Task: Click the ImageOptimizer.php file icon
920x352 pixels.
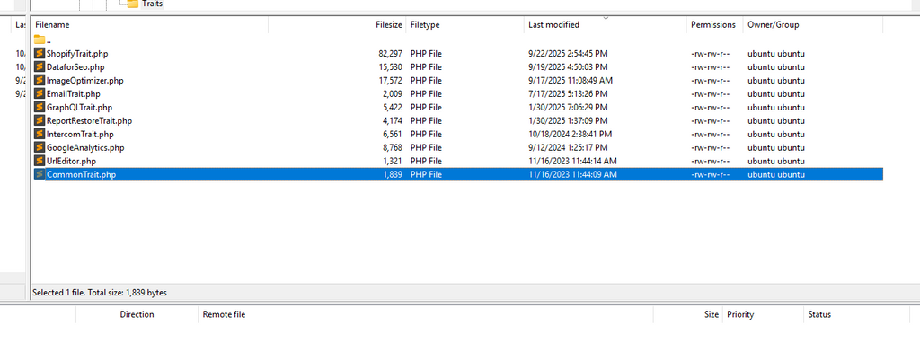Action: pos(40,81)
